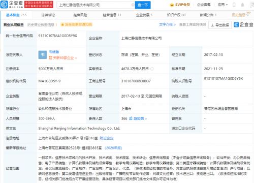Click the 企查查 watermark logo beside 导出数据
The image size is (254, 183).
pos(243,24)
